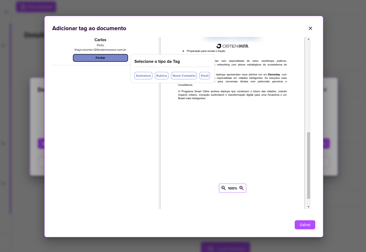Select the Rubrica tag type
This screenshot has height=252, width=366.
[162, 76]
